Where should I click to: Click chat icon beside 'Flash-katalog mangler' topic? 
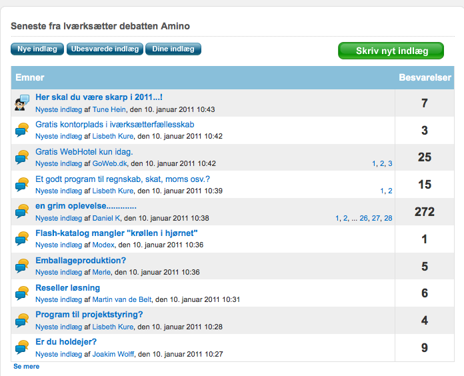(22, 239)
